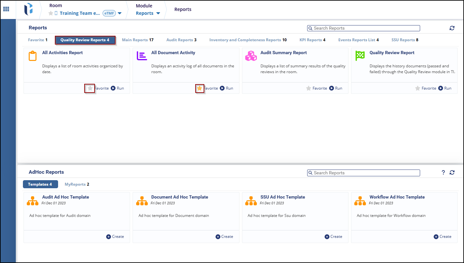
Task: Open AdHoc Reports help question mark
Action: pyautogui.click(x=443, y=173)
